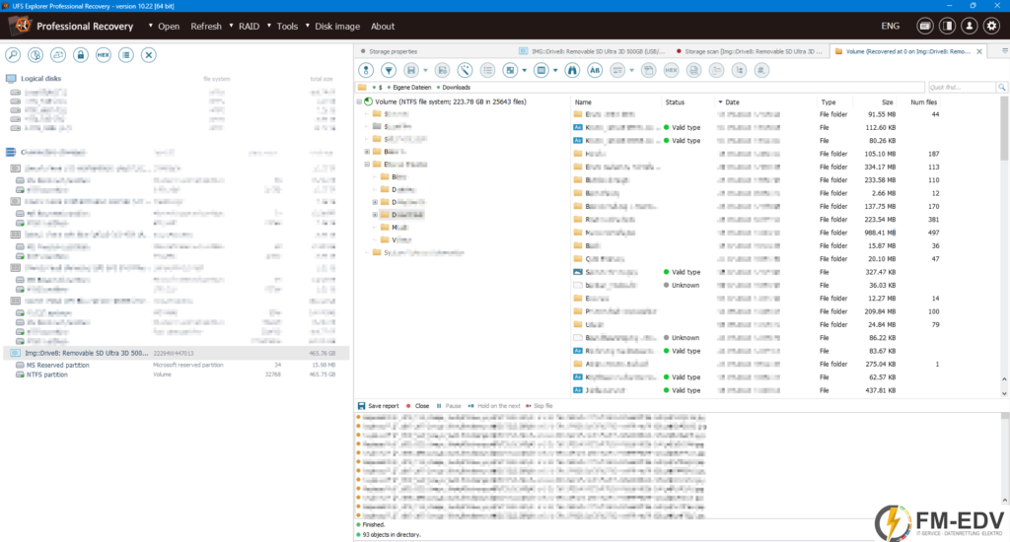Open the Tools menu
This screenshot has width=1010, height=542.
(x=287, y=27)
